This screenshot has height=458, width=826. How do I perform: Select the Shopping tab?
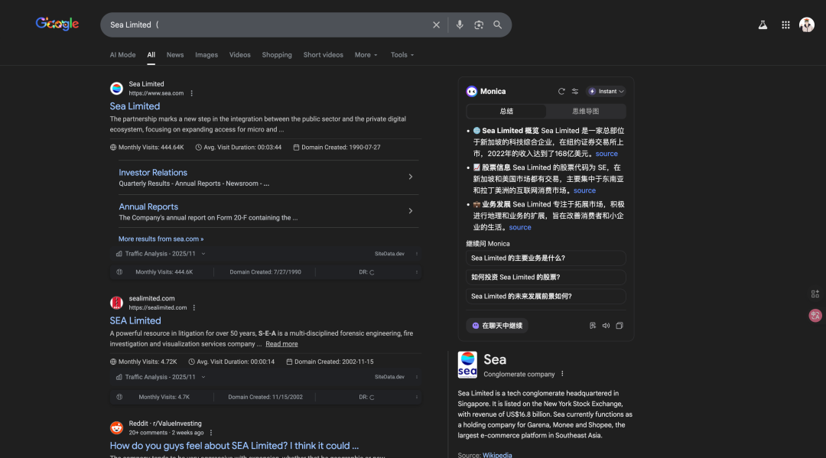click(x=277, y=55)
